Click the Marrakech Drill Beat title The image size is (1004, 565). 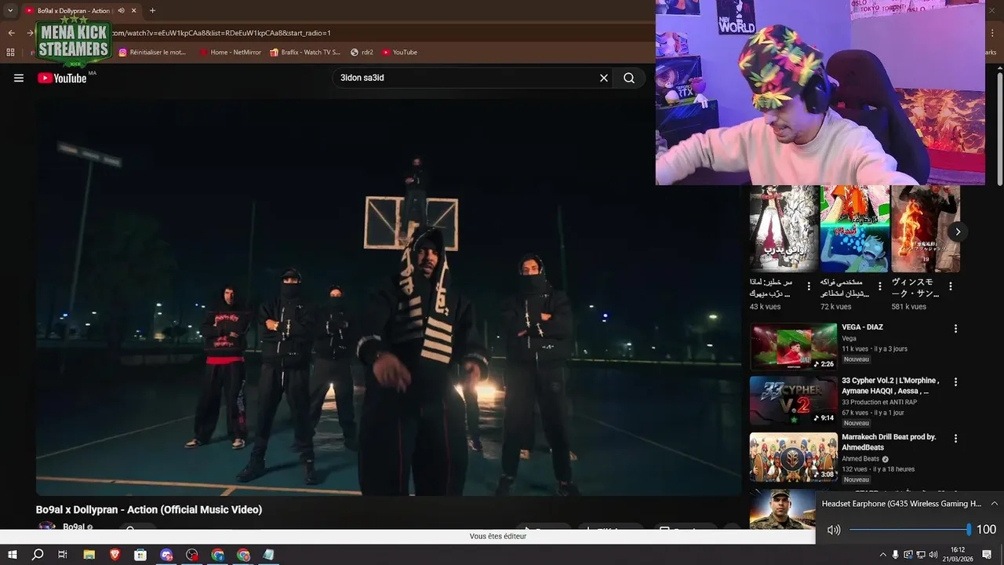(x=889, y=442)
